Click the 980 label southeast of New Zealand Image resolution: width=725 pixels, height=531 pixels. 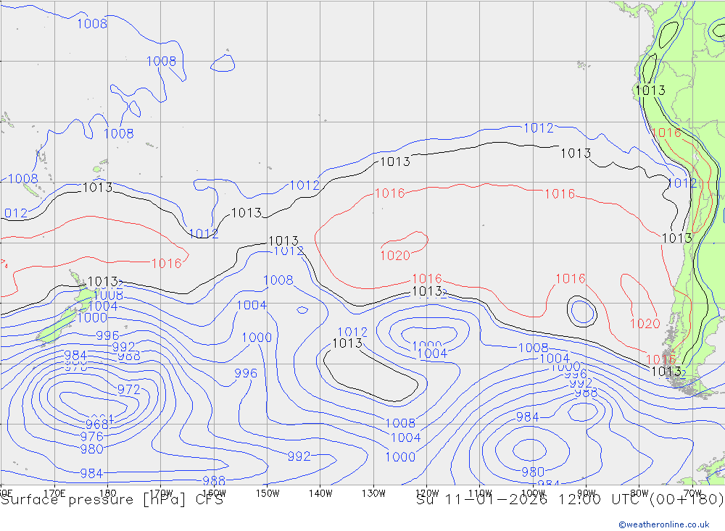pos(91,448)
